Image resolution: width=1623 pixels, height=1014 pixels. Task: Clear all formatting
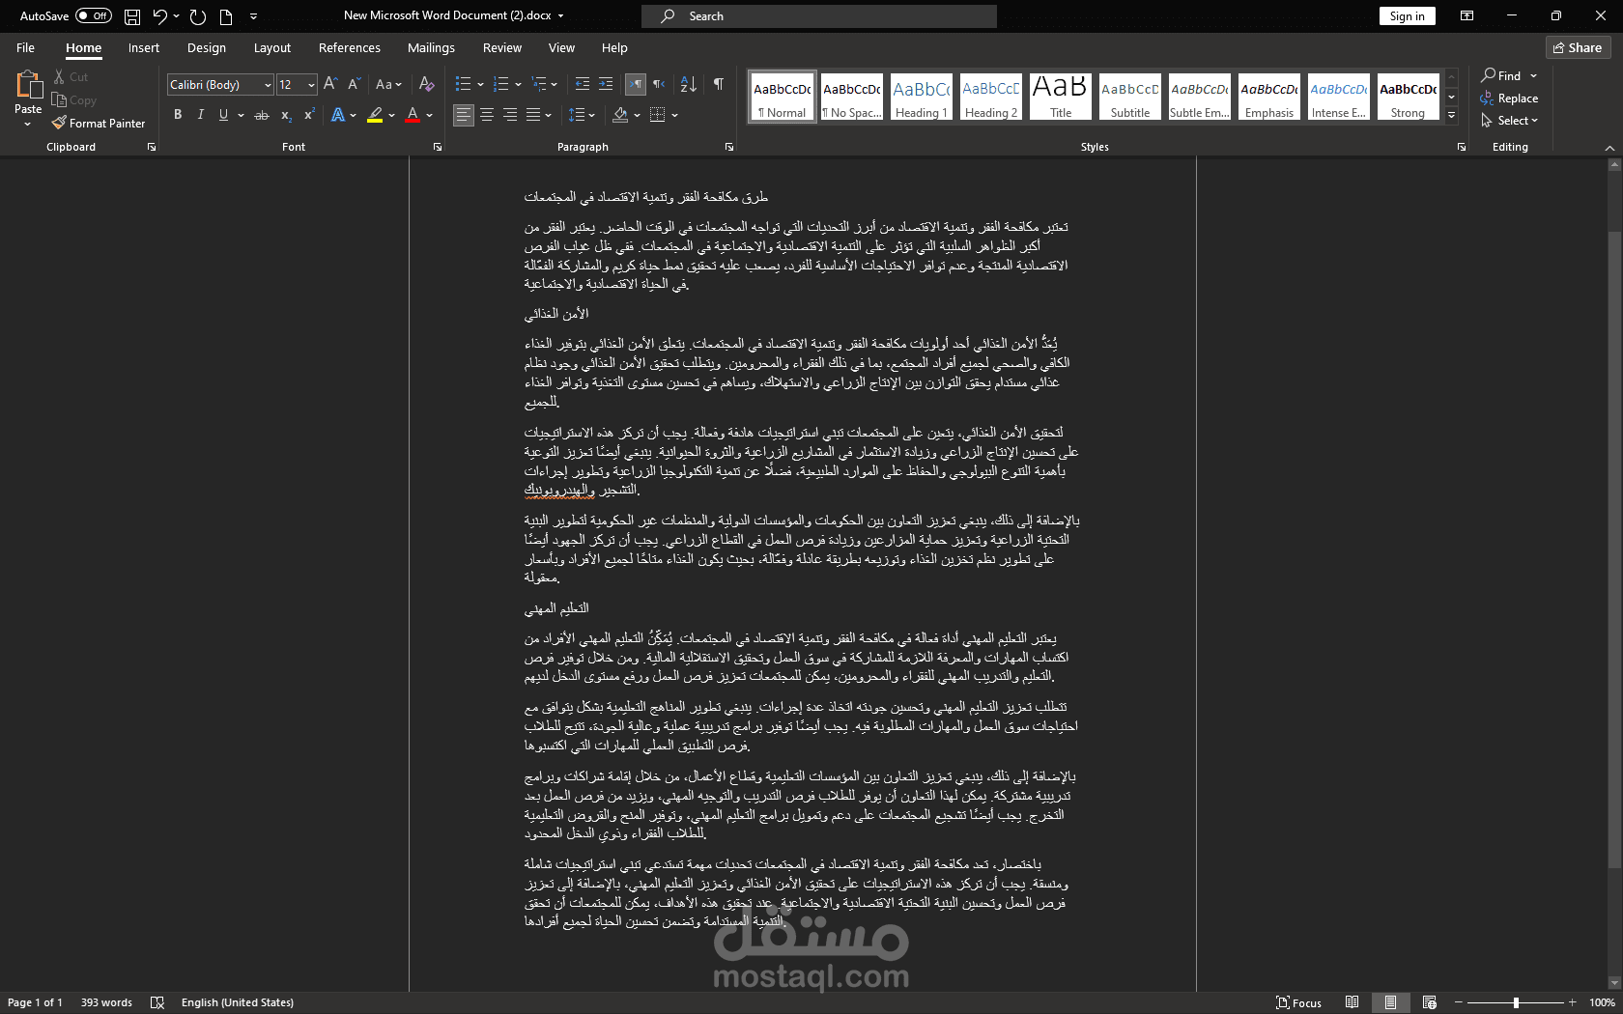click(427, 84)
